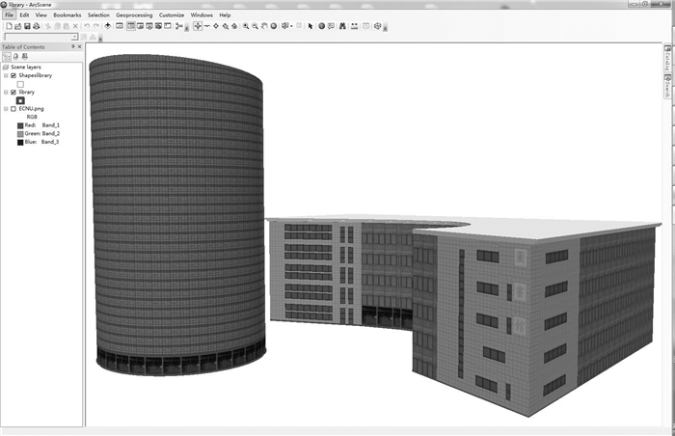Collapse the Shapeslibrary layer tree node
The width and height of the screenshot is (675, 436).
pos(6,75)
